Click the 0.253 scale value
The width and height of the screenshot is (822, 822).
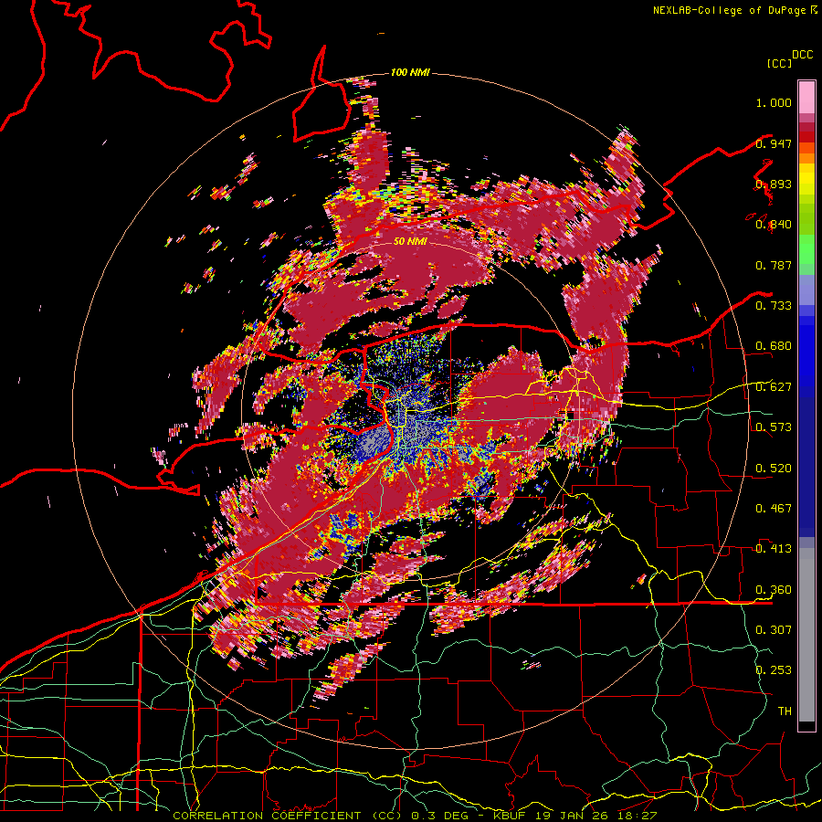(x=774, y=670)
